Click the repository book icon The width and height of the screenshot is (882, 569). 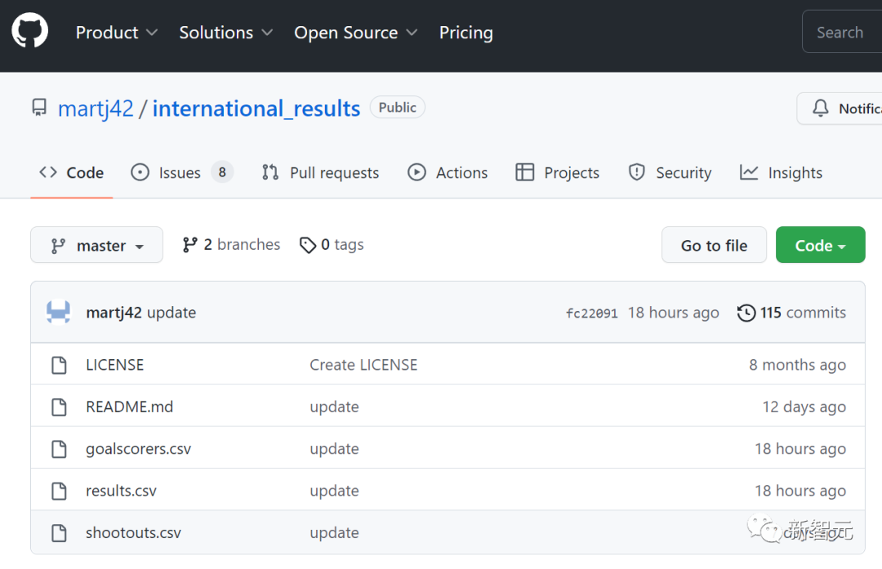pyautogui.click(x=39, y=108)
